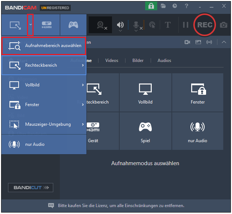Screen dimensions: 232x214
Task: Expand Rechteckbereich submenu arrow
Action: click(x=83, y=65)
